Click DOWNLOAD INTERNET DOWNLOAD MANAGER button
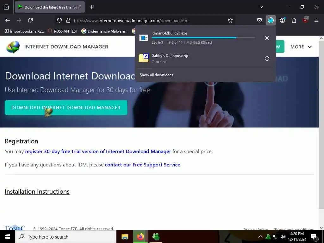The image size is (324, 243). tap(66, 108)
